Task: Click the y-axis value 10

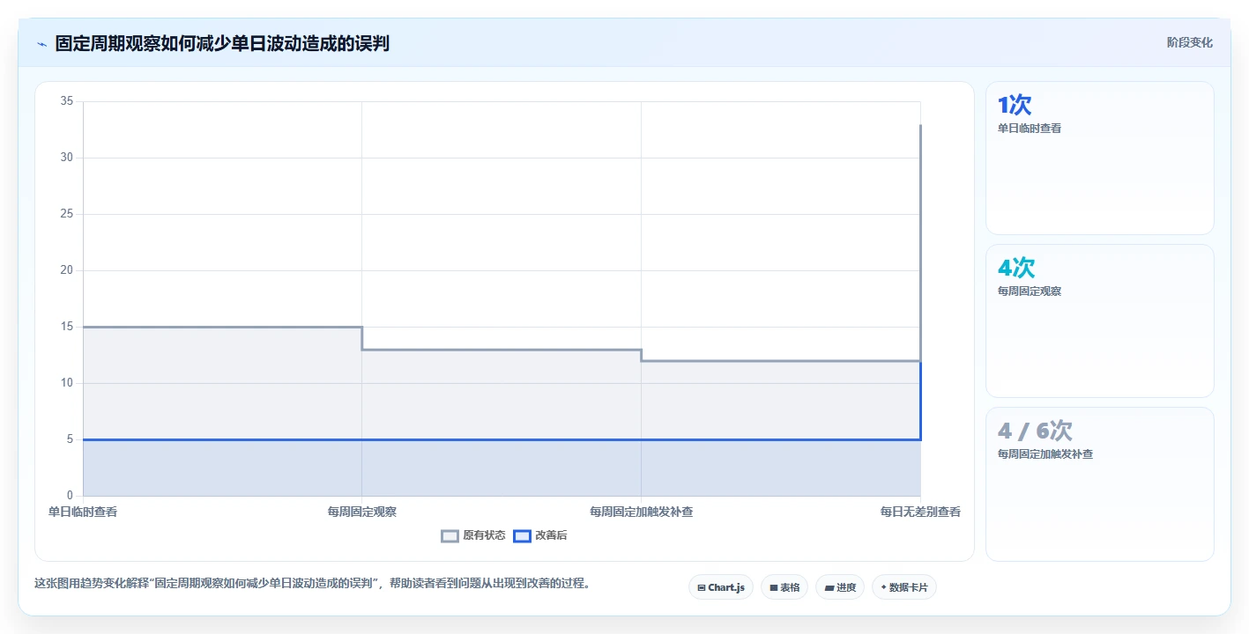Action: (x=67, y=383)
